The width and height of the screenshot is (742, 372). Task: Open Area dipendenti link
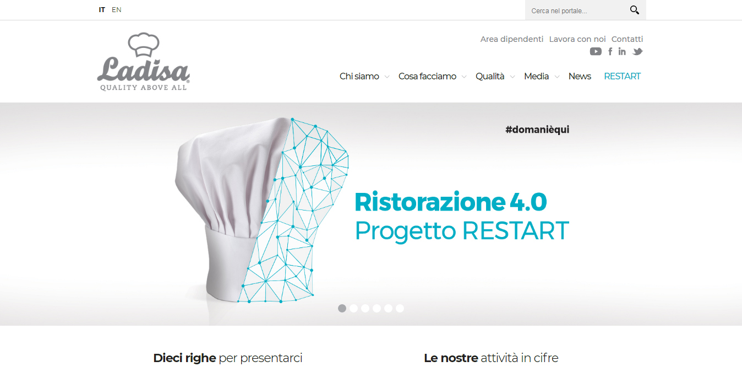(512, 39)
